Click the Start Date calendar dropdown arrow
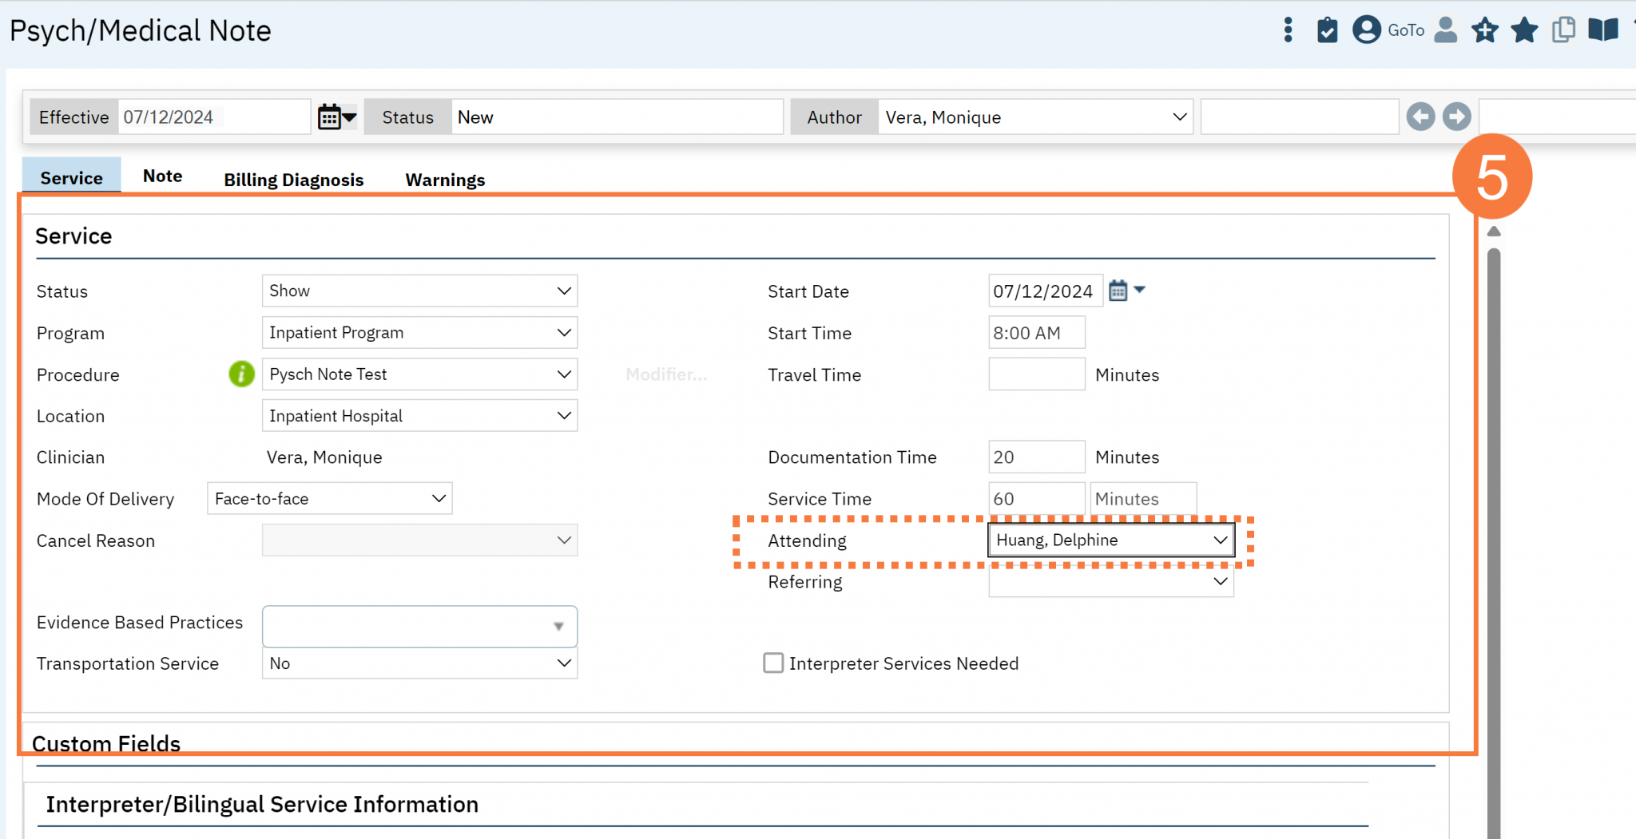This screenshot has width=1636, height=839. 1142,290
